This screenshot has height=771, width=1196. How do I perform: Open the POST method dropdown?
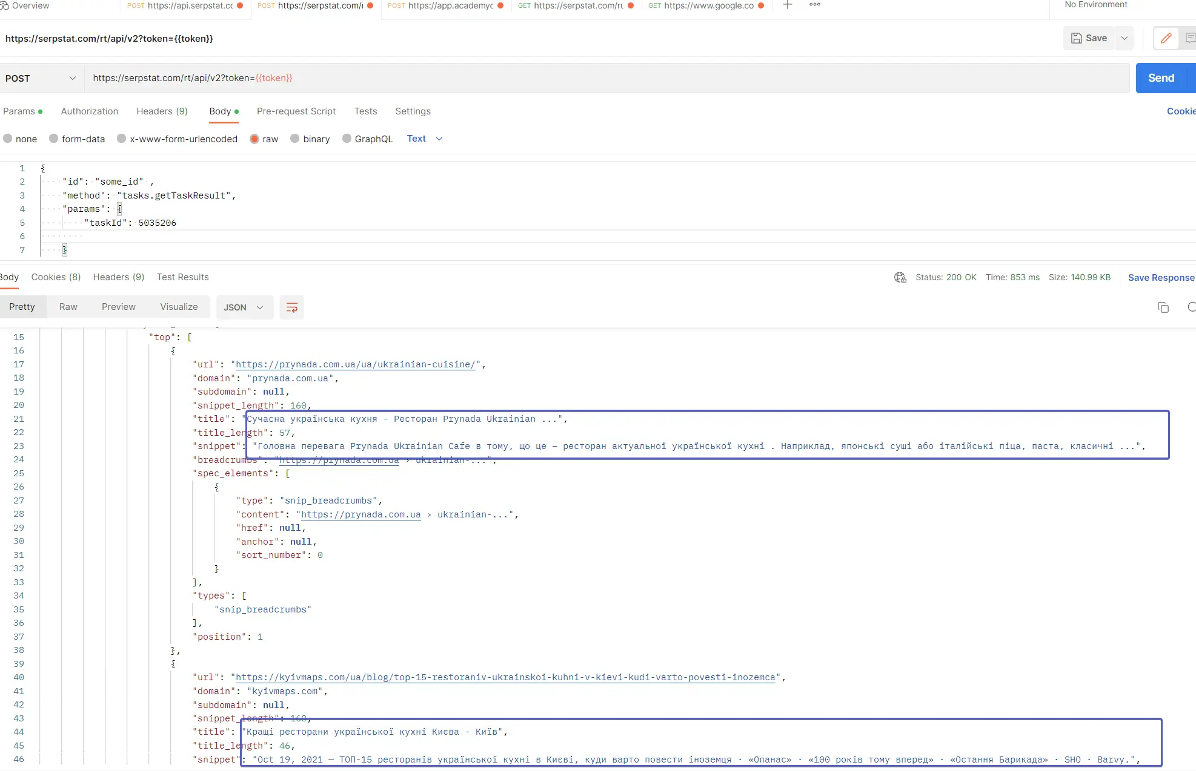(x=41, y=78)
